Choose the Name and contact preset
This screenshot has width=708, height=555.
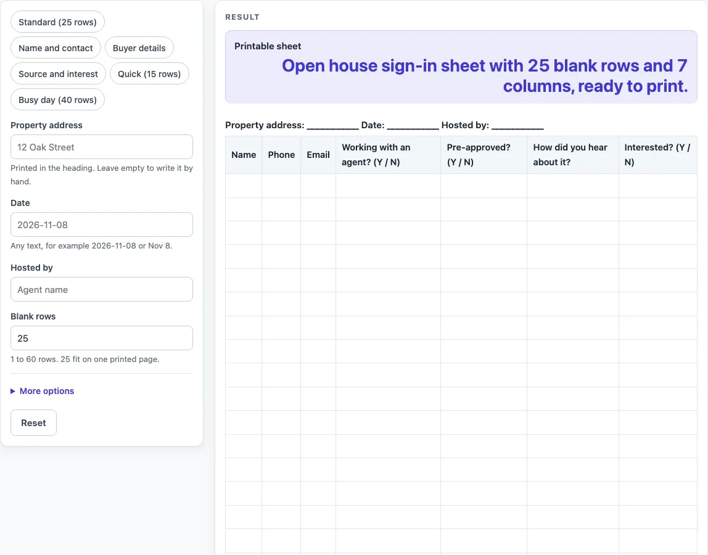click(56, 48)
